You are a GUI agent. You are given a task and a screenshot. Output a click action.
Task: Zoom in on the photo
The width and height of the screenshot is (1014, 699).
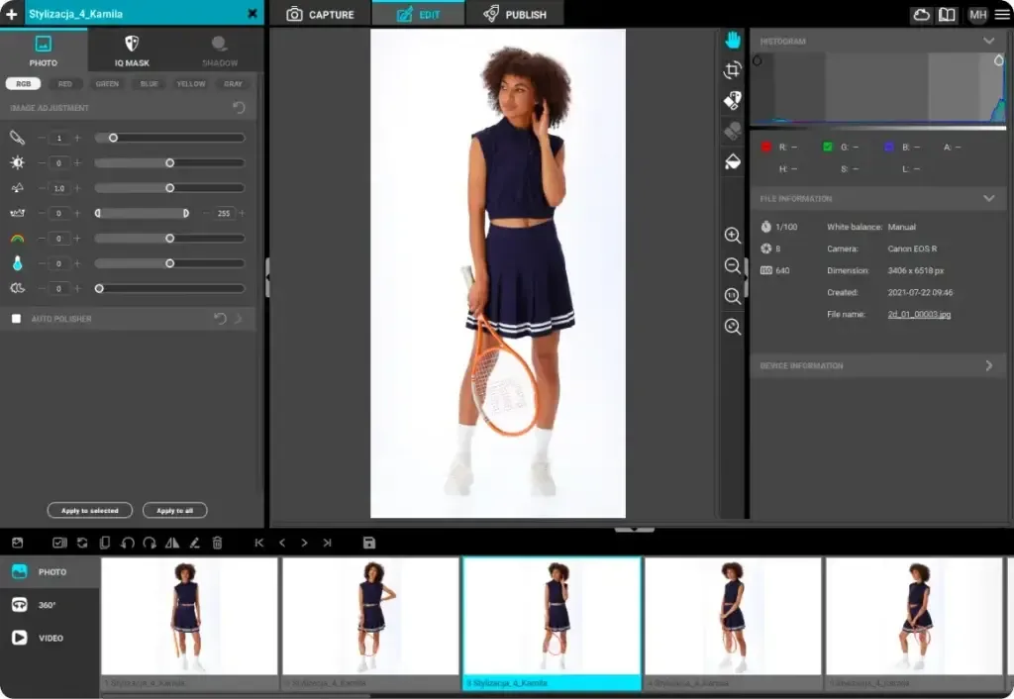coord(733,236)
